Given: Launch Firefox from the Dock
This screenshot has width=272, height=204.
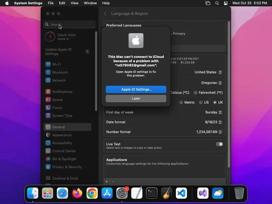Looking at the screenshot, I should (77, 193).
